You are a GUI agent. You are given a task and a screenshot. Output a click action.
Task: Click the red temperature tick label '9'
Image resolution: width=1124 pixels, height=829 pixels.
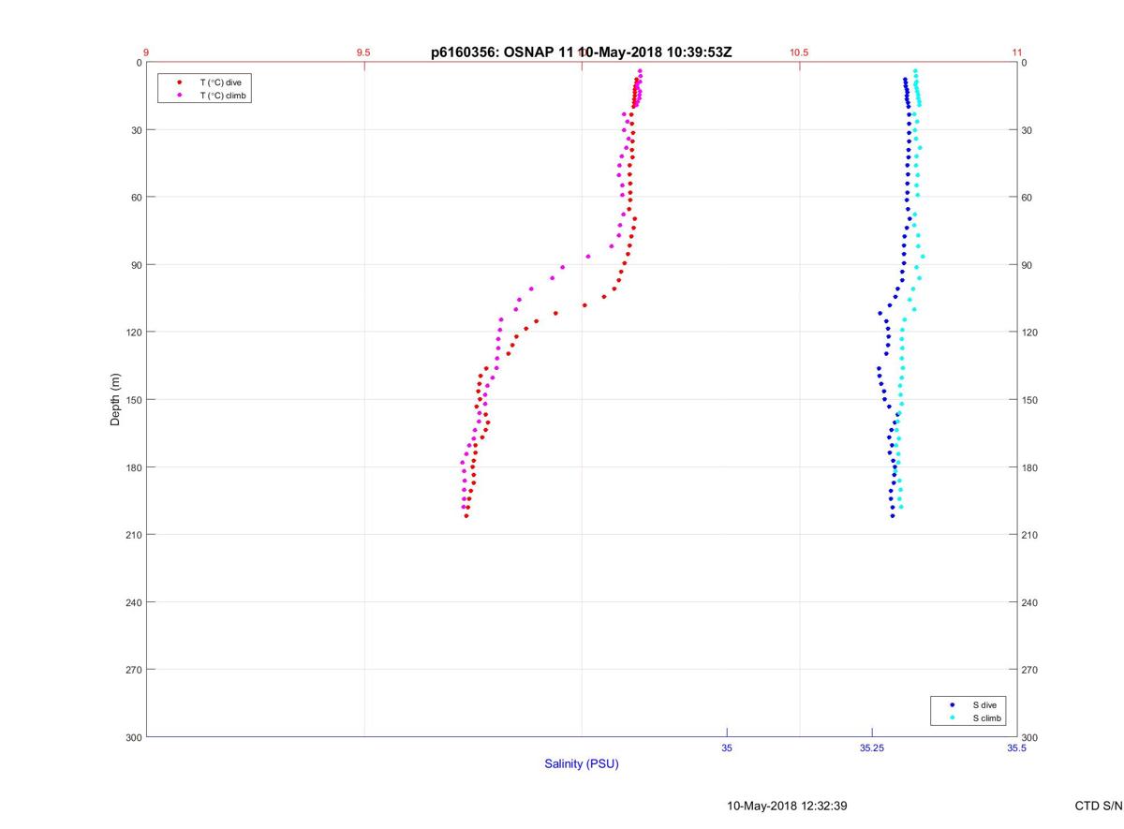coord(146,52)
